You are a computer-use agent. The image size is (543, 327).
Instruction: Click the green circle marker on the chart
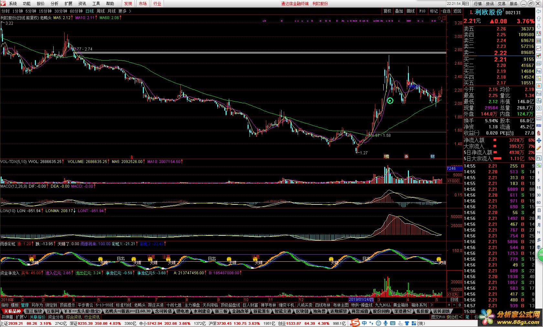[390, 101]
